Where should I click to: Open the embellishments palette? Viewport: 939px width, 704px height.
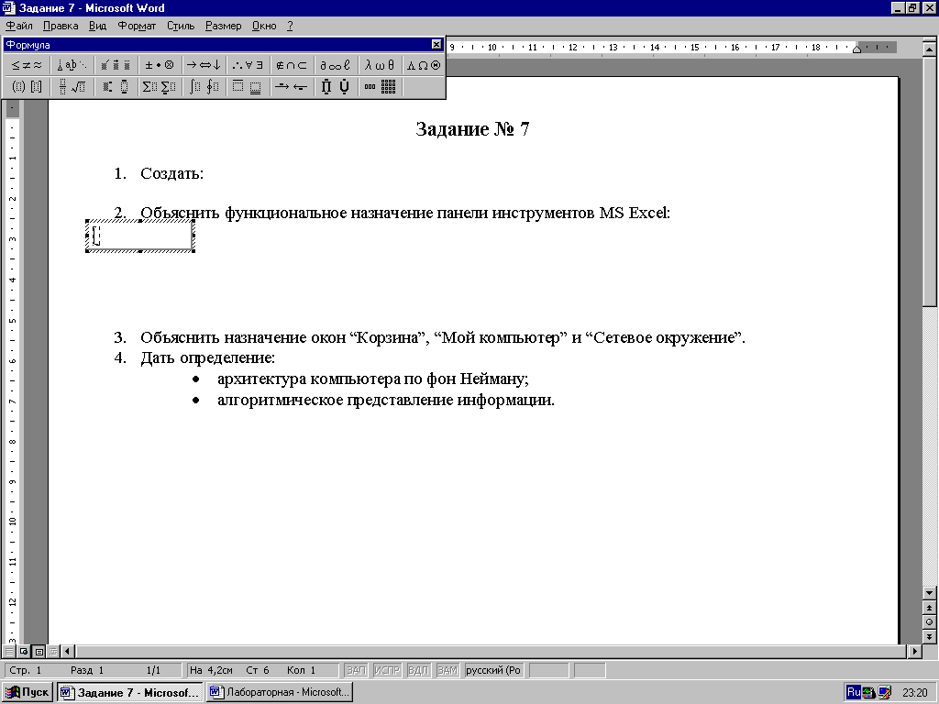tap(115, 65)
